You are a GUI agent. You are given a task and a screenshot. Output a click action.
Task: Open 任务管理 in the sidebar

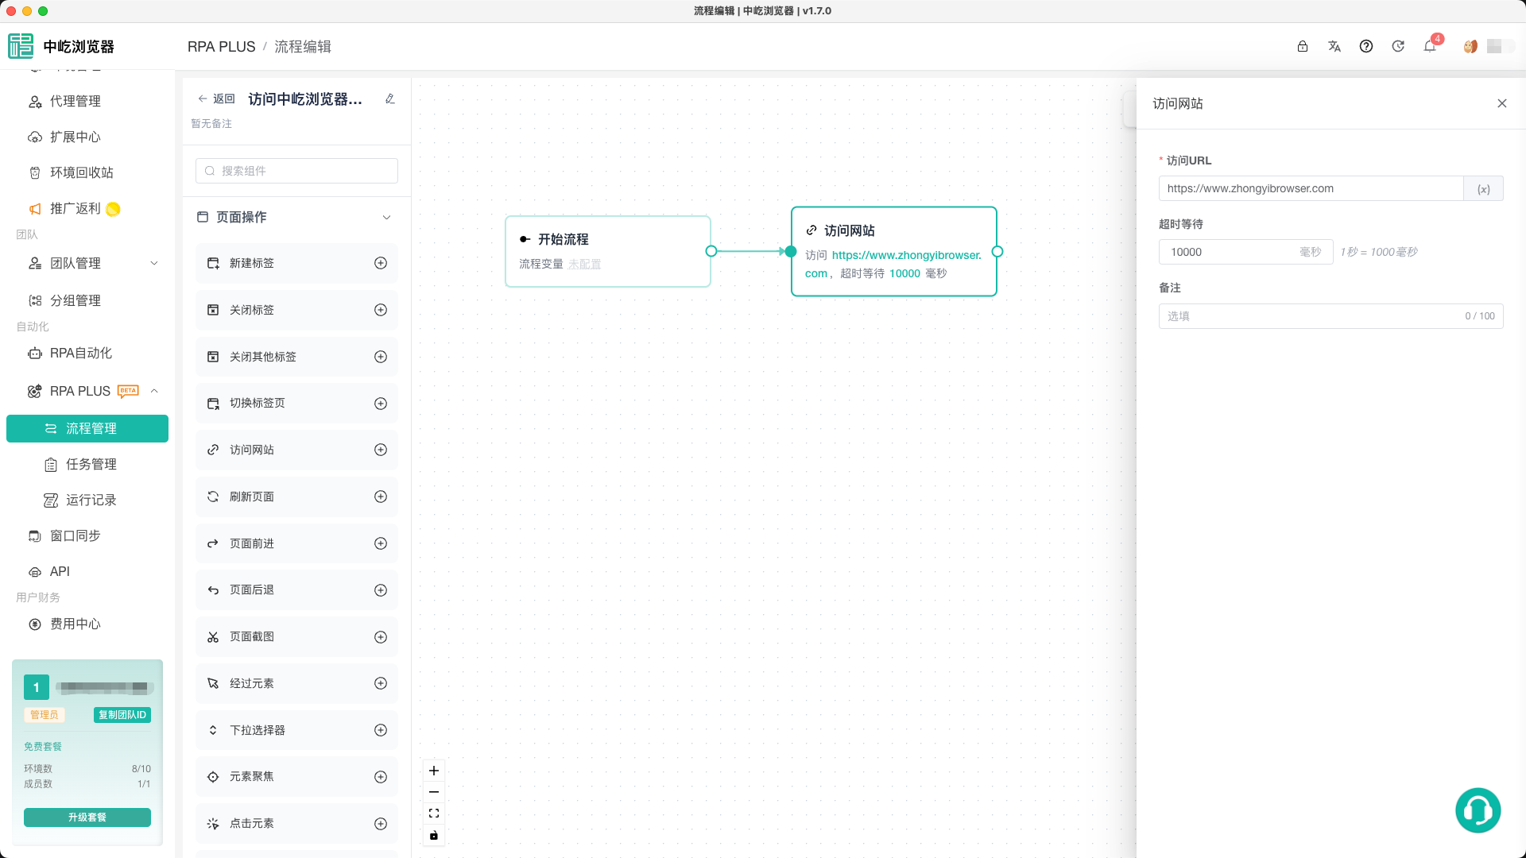click(91, 465)
